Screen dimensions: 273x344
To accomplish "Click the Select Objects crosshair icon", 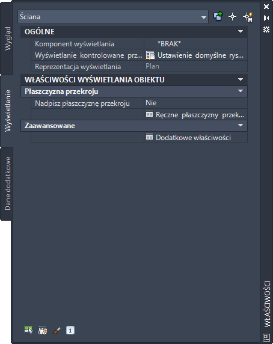I will (x=232, y=17).
